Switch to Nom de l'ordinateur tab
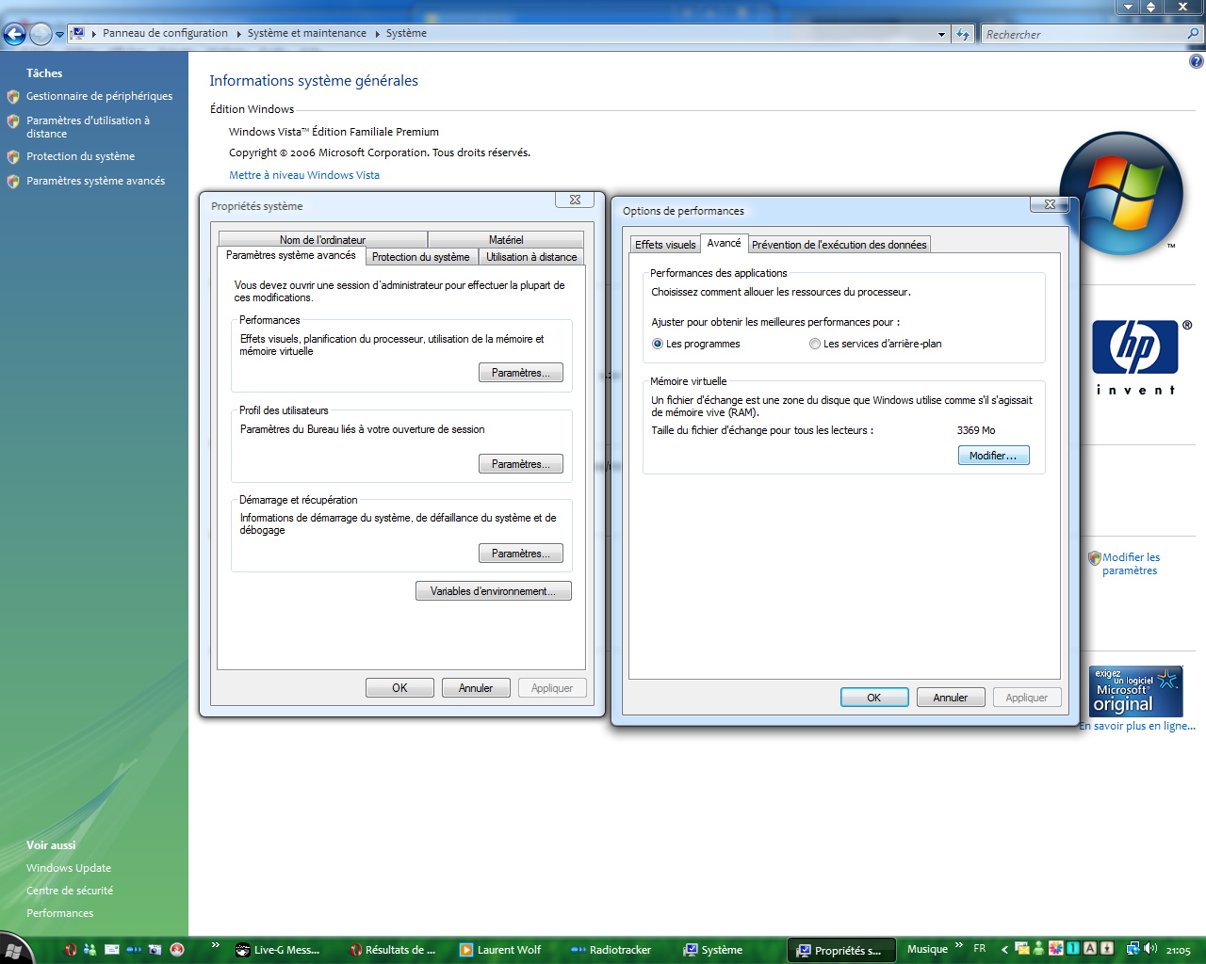Screen dimensions: 1206x964 pos(322,239)
